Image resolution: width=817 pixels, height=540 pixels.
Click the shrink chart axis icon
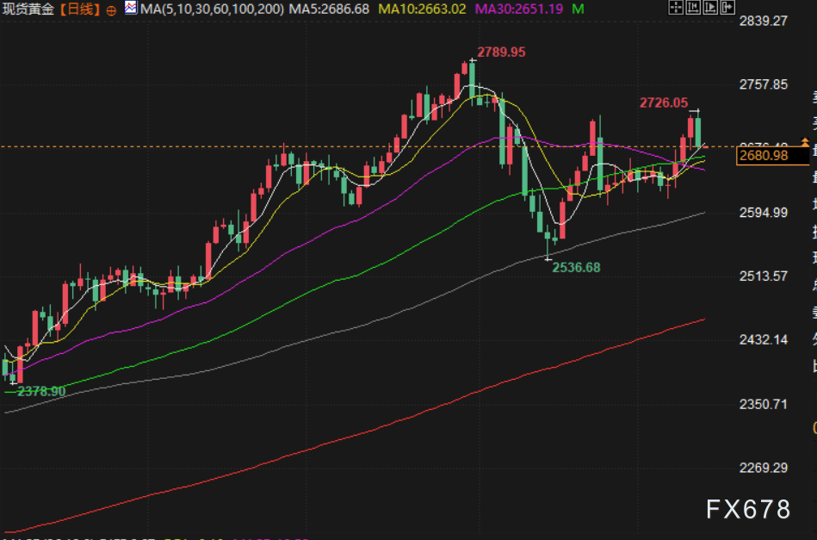tap(693, 7)
